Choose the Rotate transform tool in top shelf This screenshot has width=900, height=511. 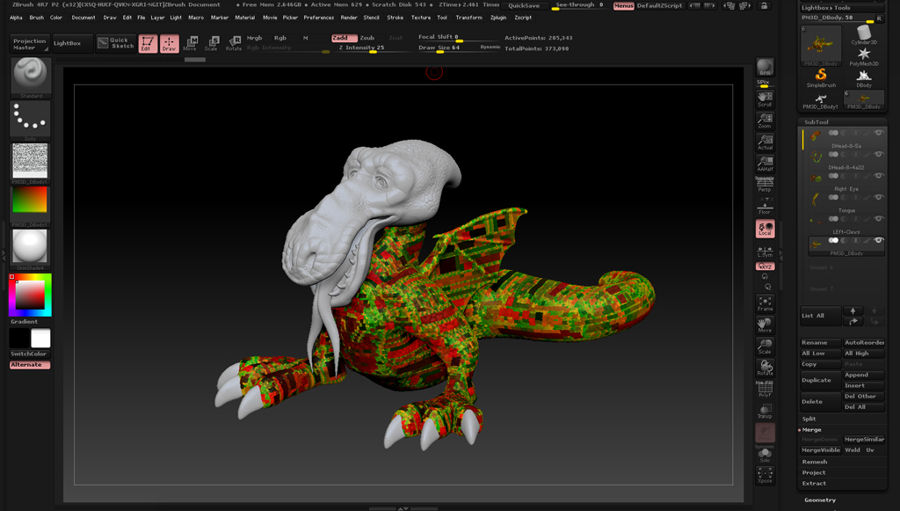(234, 44)
